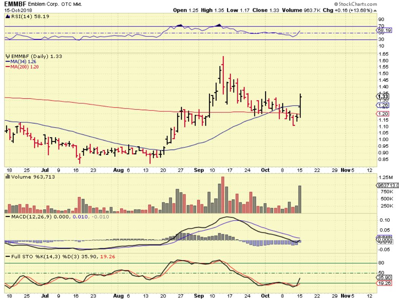Click the High 1.35 value in header
The width and height of the screenshot is (399, 300).
213,10
